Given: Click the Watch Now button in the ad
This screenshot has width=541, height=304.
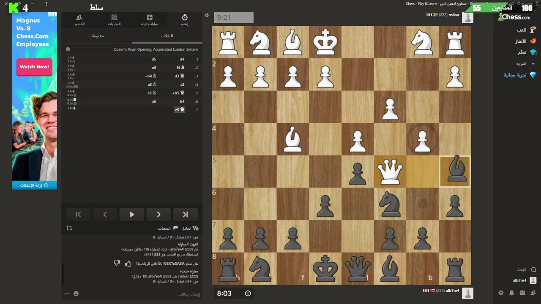Looking at the screenshot, I should click(x=34, y=67).
